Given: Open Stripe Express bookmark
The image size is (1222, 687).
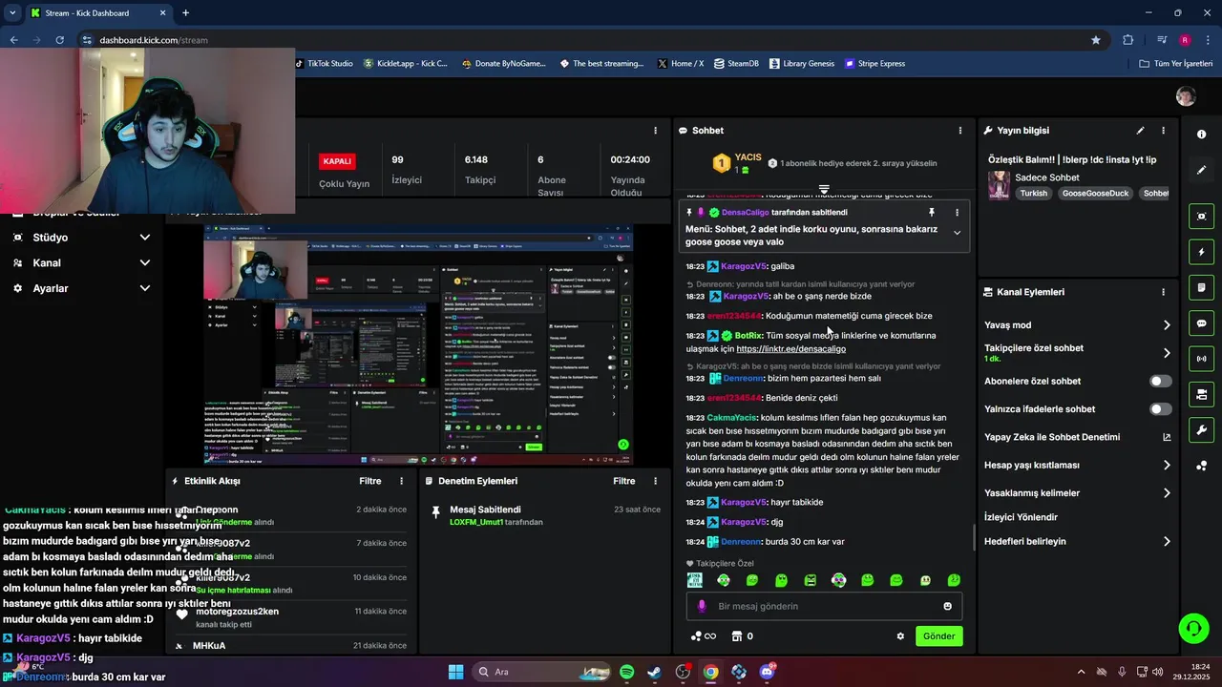Looking at the screenshot, I should (874, 64).
